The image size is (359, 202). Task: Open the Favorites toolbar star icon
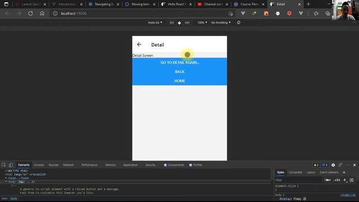point(316,13)
